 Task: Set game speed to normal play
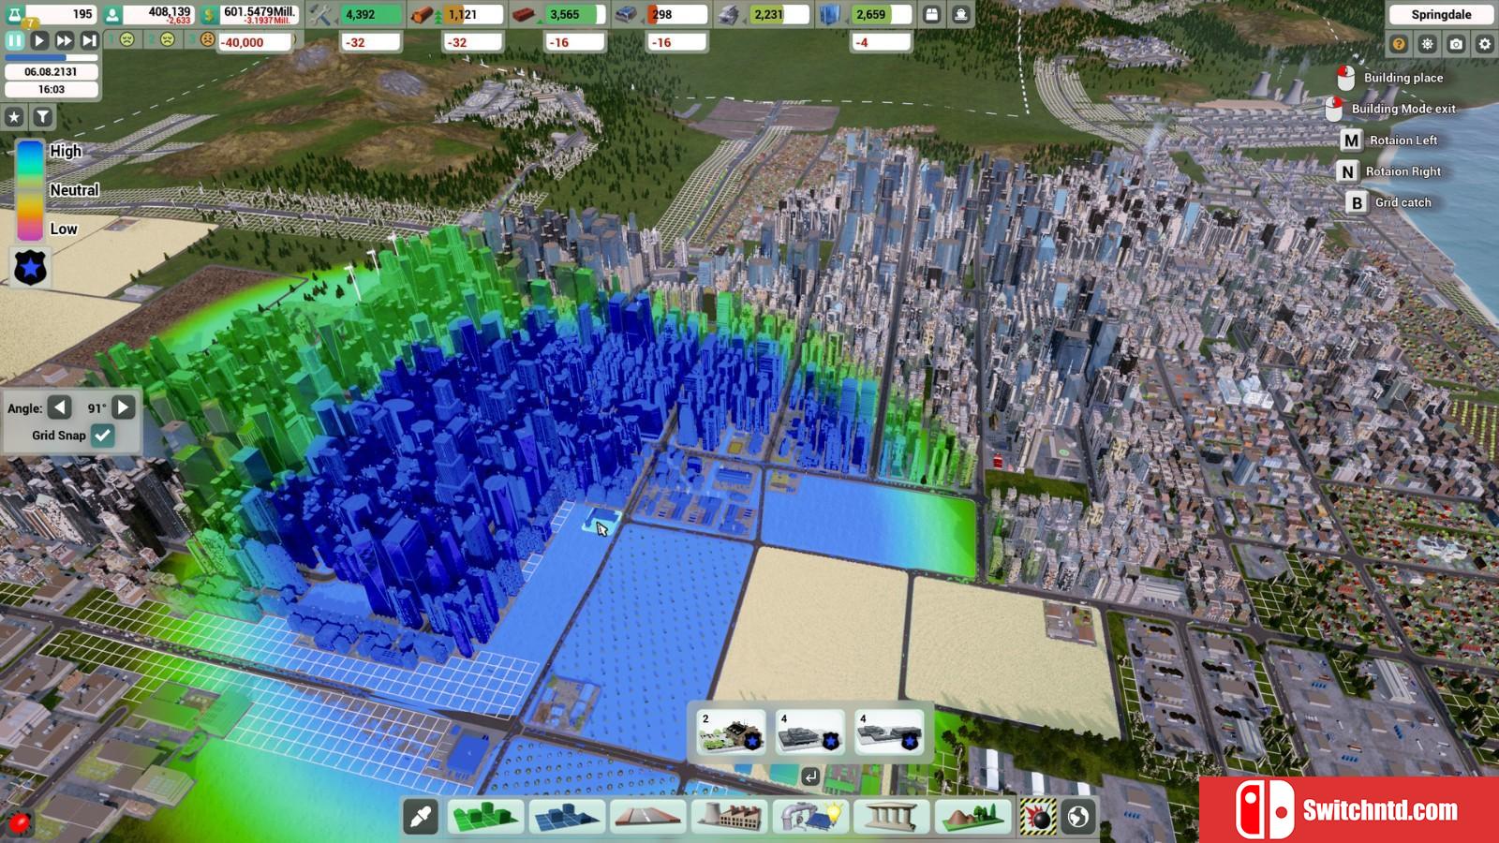(39, 40)
